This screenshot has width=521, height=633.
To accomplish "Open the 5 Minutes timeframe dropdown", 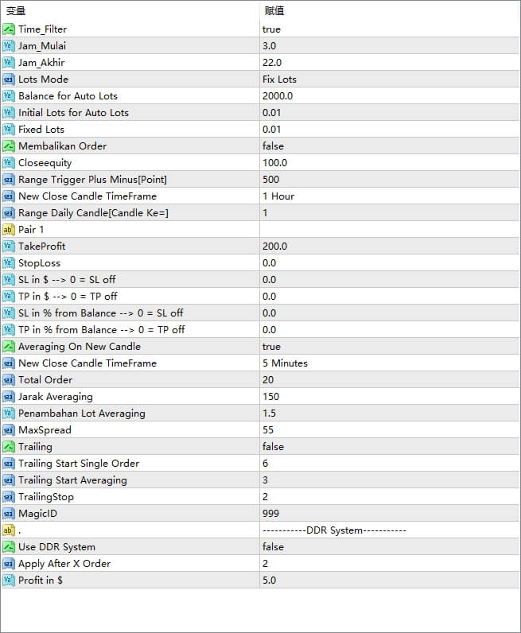I will [x=285, y=363].
